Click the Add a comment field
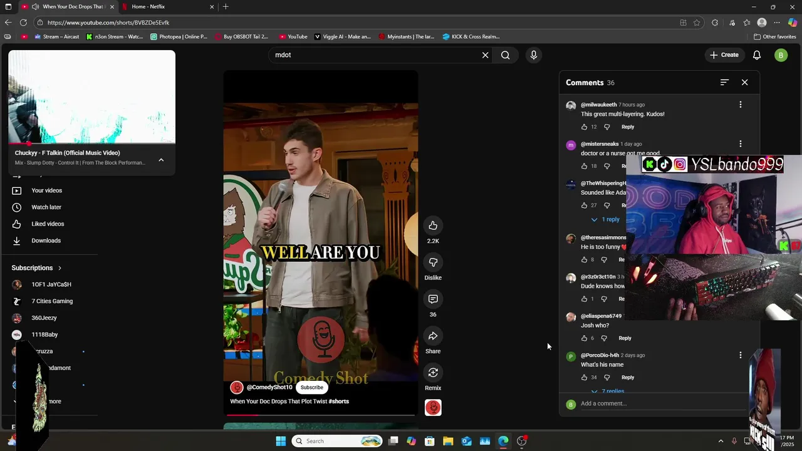The width and height of the screenshot is (802, 451). click(664, 404)
